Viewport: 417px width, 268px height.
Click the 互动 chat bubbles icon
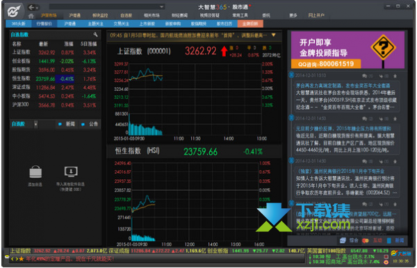click(x=366, y=240)
